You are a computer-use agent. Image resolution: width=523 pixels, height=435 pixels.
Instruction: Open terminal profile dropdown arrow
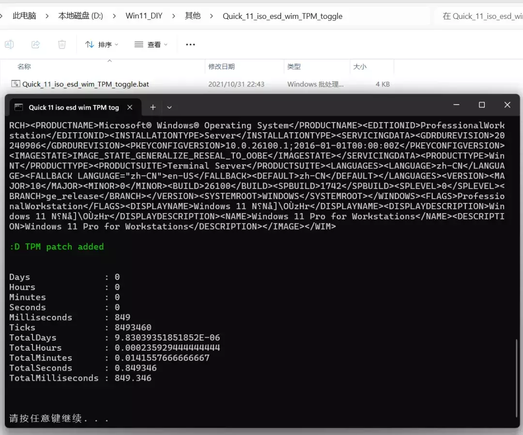(x=169, y=108)
